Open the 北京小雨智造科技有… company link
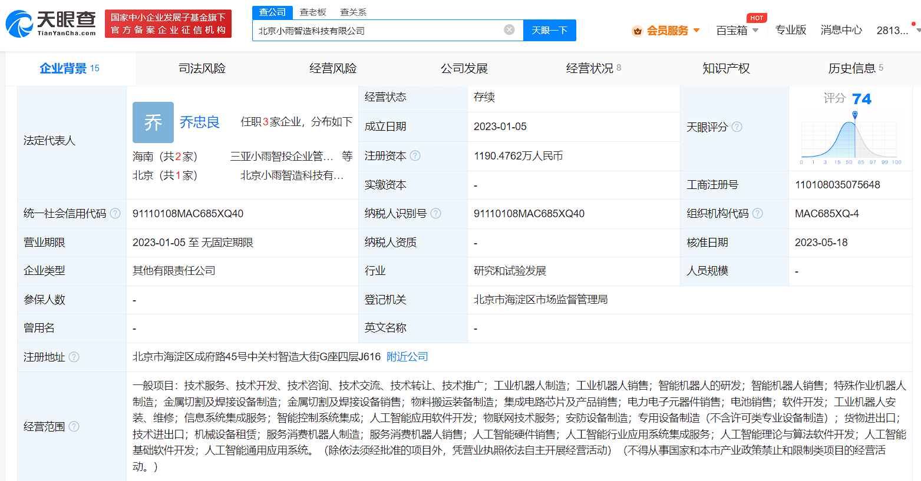The image size is (921, 481). click(x=292, y=175)
